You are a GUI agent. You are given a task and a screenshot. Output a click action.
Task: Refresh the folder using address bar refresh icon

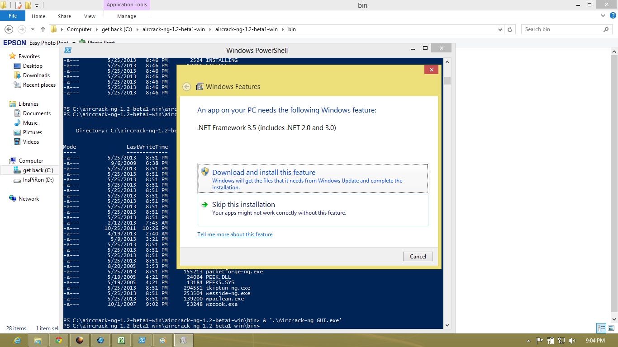tap(510, 29)
